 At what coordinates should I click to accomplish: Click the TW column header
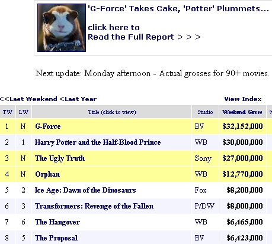8,112
